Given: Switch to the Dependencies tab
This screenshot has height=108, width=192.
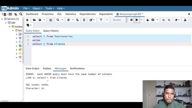Looking at the screenshot, I should (x=88, y=14).
